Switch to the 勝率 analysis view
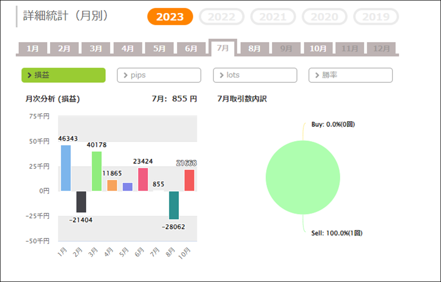 350,75
